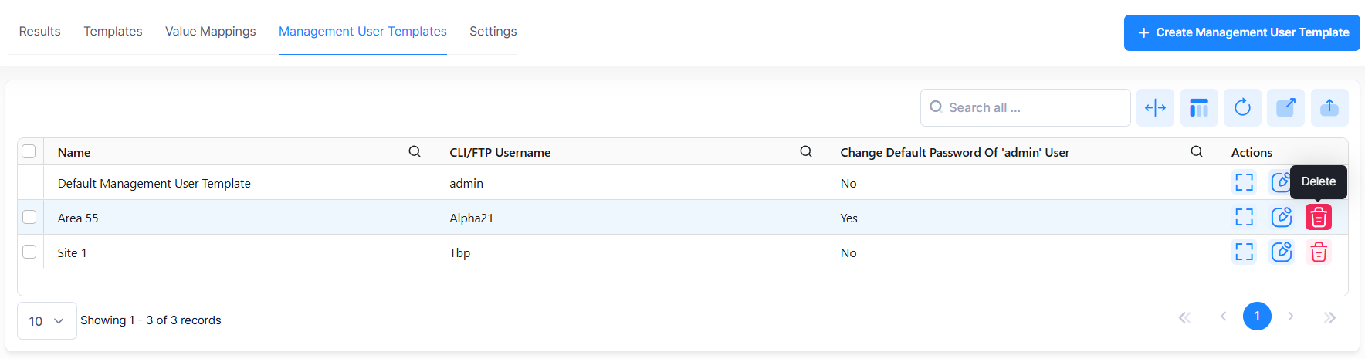Viewport: 1365px width, 359px height.
Task: Delete the Area 55 template
Action: (1318, 218)
